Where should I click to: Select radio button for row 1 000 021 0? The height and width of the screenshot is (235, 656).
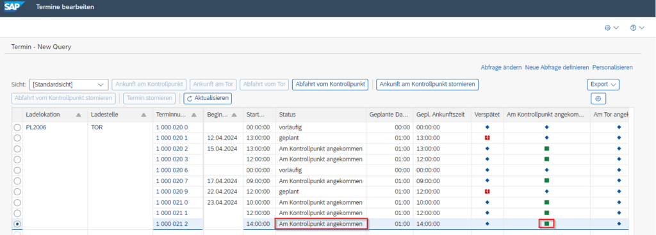(17, 202)
